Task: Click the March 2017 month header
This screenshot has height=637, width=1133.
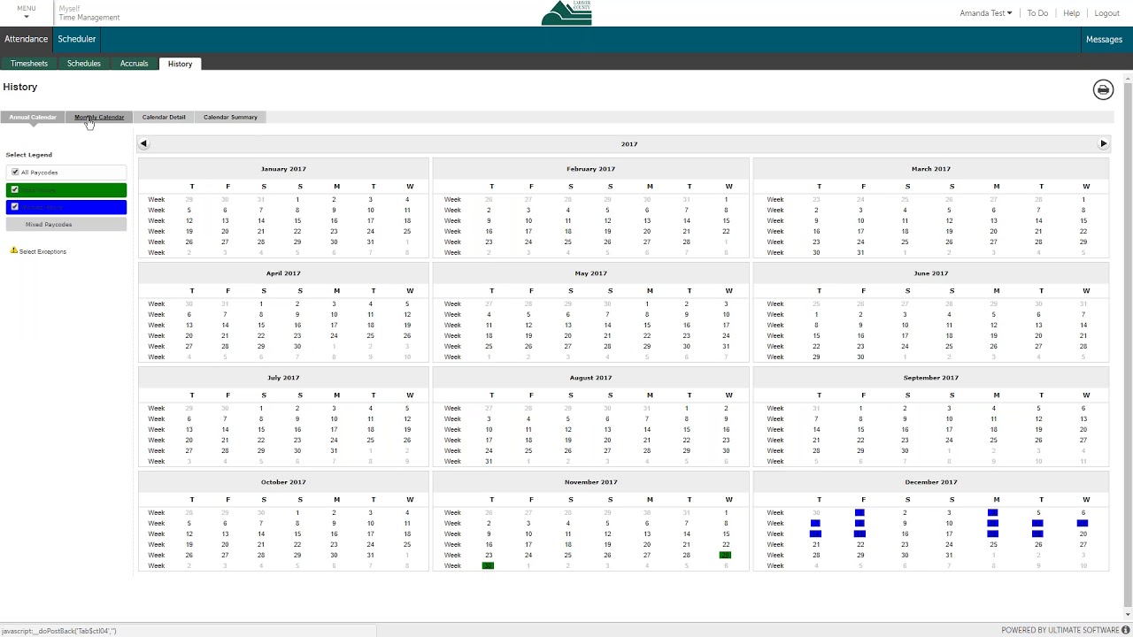Action: pyautogui.click(x=930, y=169)
